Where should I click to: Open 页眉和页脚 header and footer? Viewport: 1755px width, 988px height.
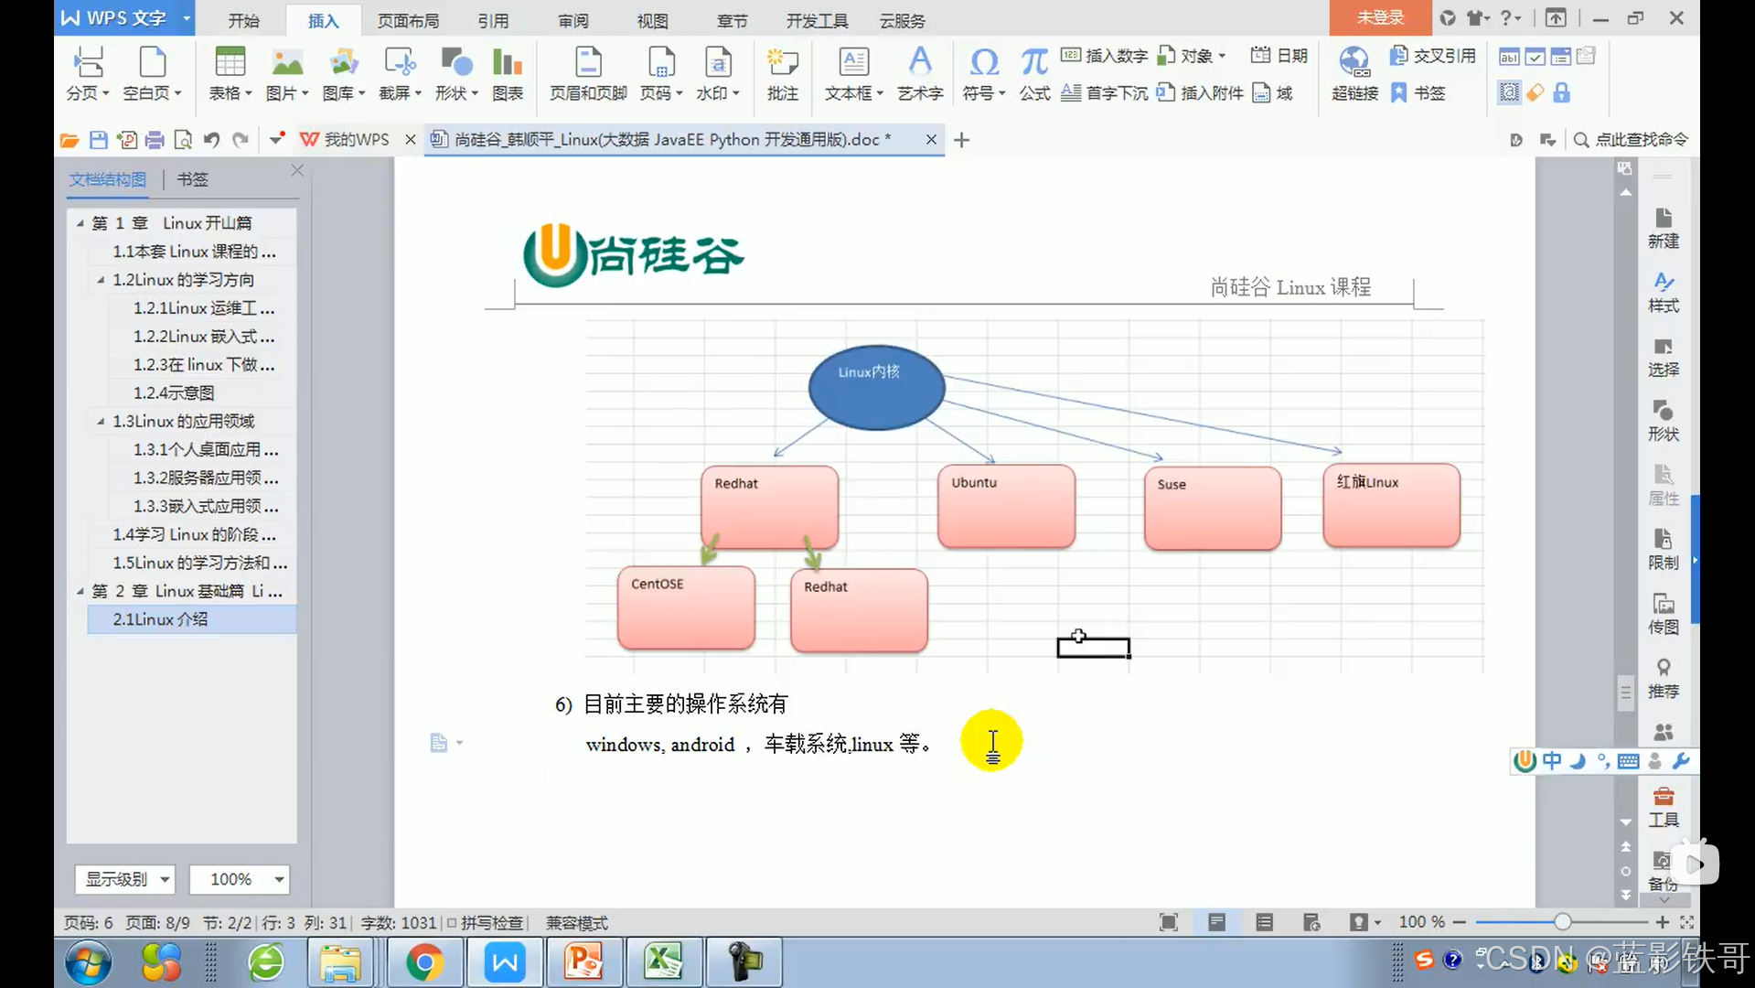pyautogui.click(x=588, y=73)
